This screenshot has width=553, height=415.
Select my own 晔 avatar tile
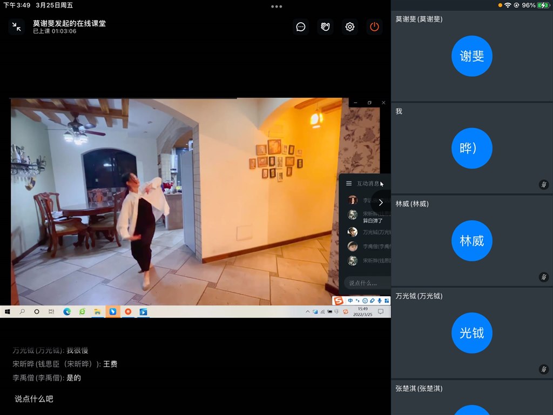472,148
